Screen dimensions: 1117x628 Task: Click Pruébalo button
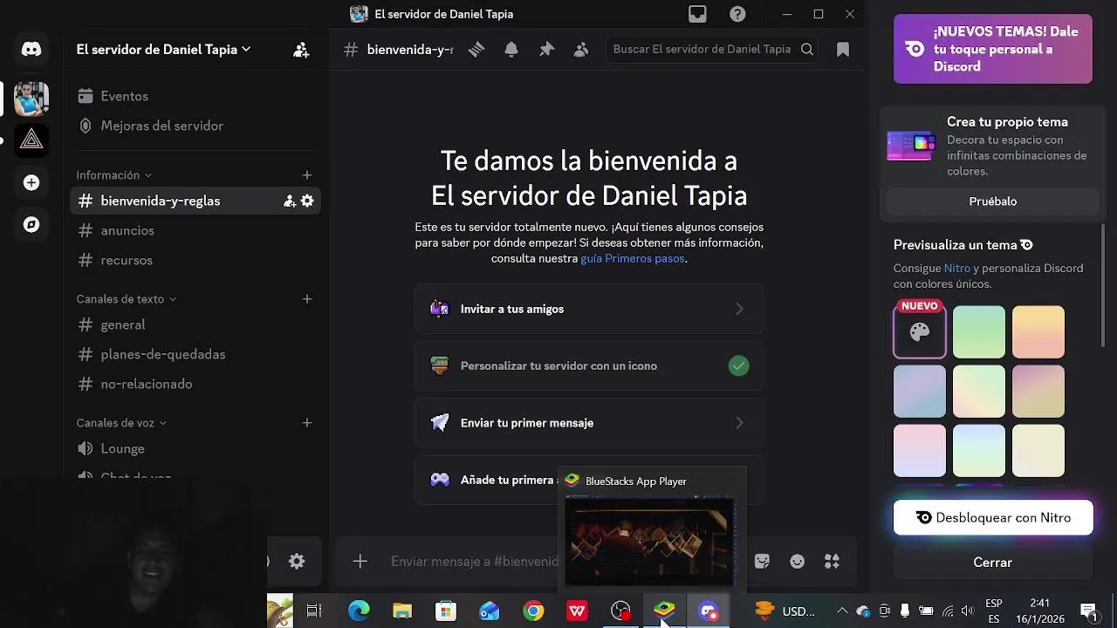click(x=993, y=201)
